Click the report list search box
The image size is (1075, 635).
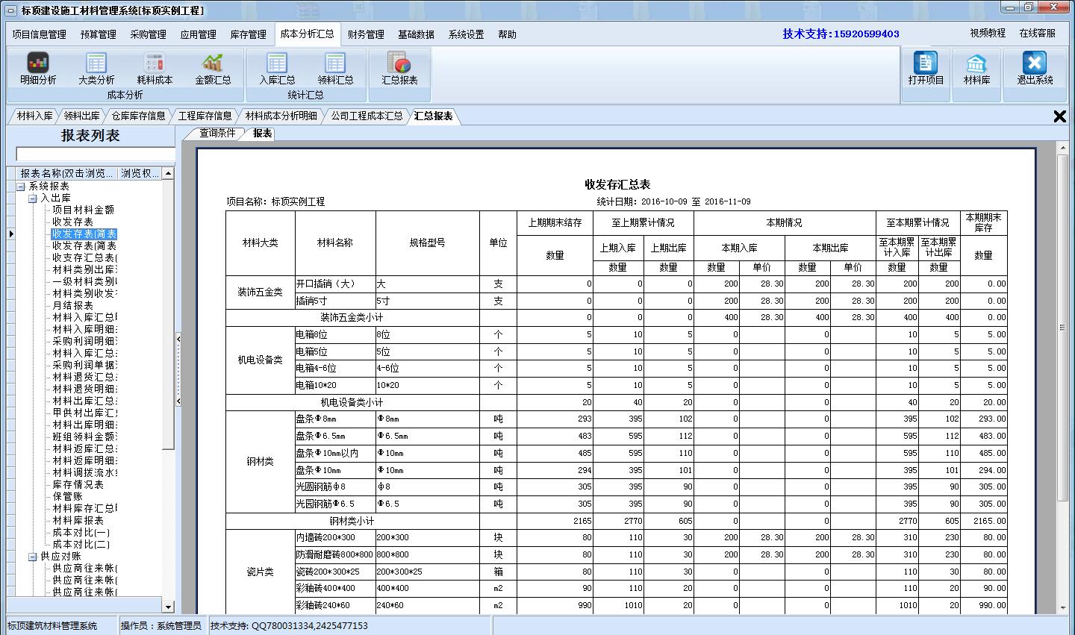pos(92,154)
